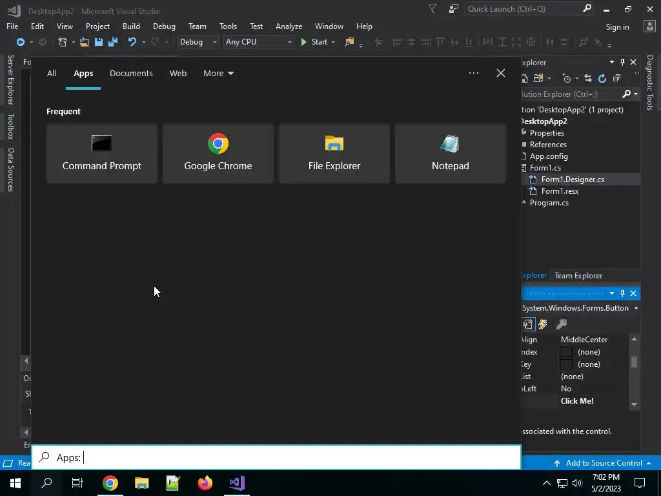Click the Apps search input box
The image size is (661, 496).
pyautogui.click(x=276, y=457)
